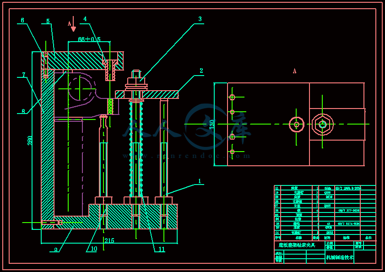Click the text 机械制造技术 in the title block
The width and height of the screenshot is (385, 272).
point(340,257)
